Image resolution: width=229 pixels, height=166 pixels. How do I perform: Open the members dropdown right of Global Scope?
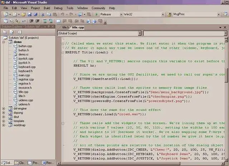pos(226,33)
